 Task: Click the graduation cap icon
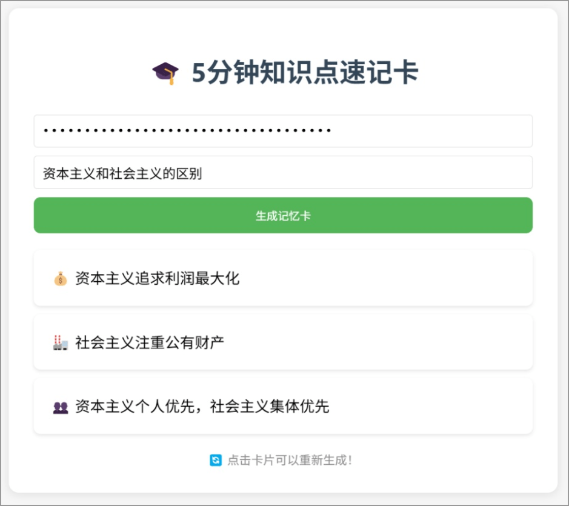click(x=165, y=73)
